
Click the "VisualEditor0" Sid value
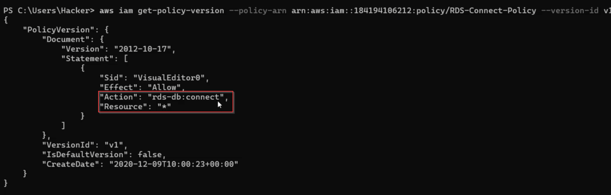click(x=169, y=78)
